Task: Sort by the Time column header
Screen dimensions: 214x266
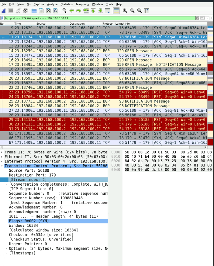Action: [x=25, y=24]
